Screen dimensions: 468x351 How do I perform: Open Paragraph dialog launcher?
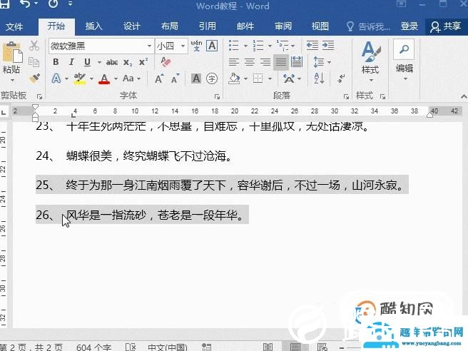pos(346,97)
